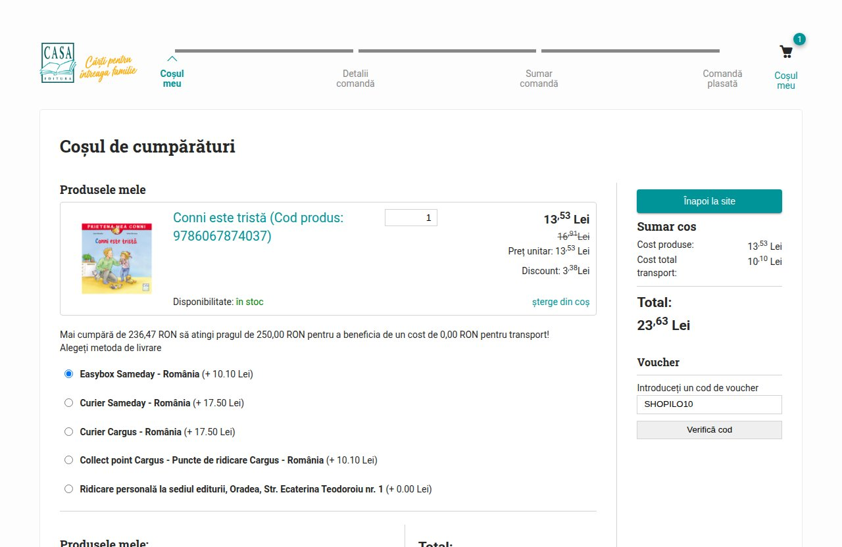The image size is (842, 547).
Task: Open the Conni este tristă product link
Action: point(259,226)
